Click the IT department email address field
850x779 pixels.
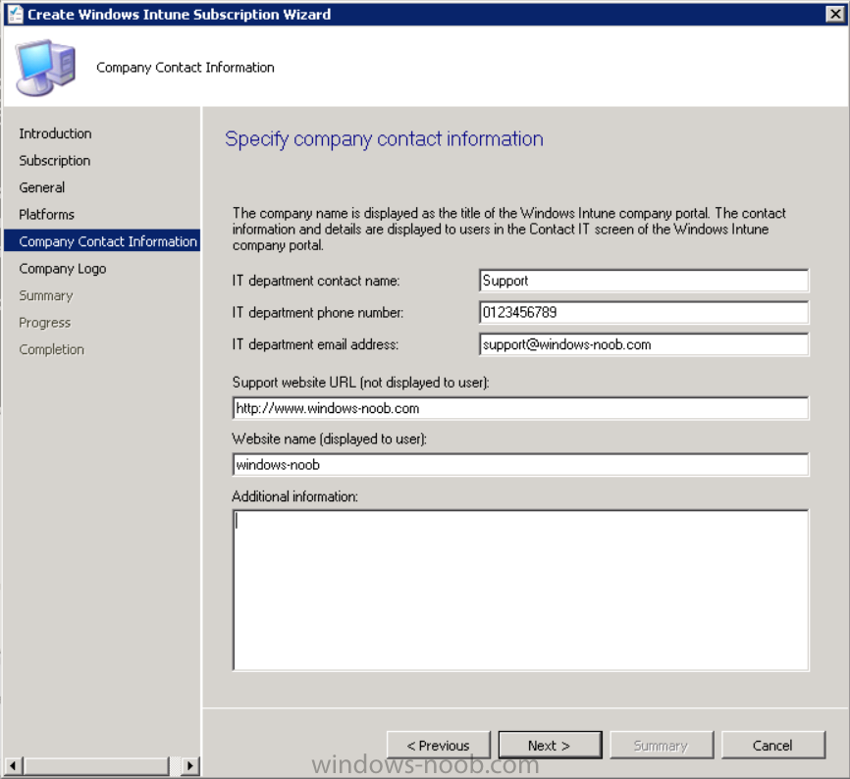[x=644, y=344]
